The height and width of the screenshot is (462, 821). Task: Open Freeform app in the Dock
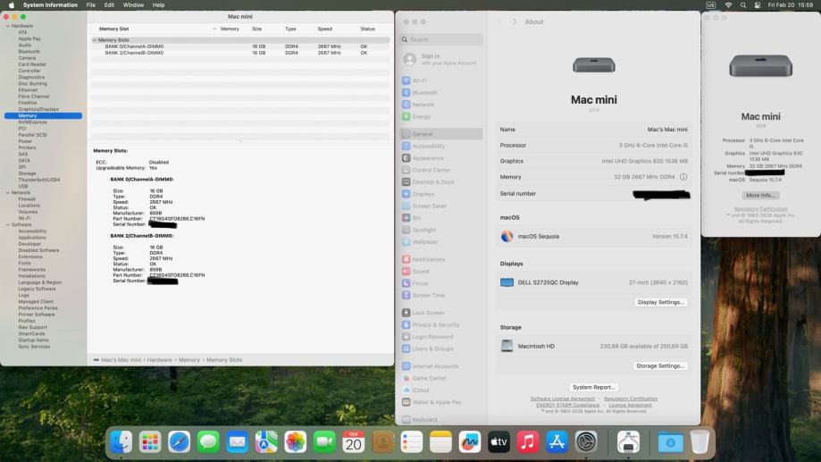coord(470,442)
